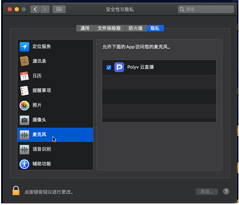239x205 pixels.
Task: Click the 高级... button
Action: click(x=207, y=192)
